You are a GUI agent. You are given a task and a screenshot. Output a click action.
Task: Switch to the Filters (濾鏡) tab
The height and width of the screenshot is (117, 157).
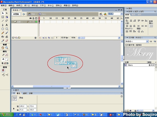pos(25,93)
